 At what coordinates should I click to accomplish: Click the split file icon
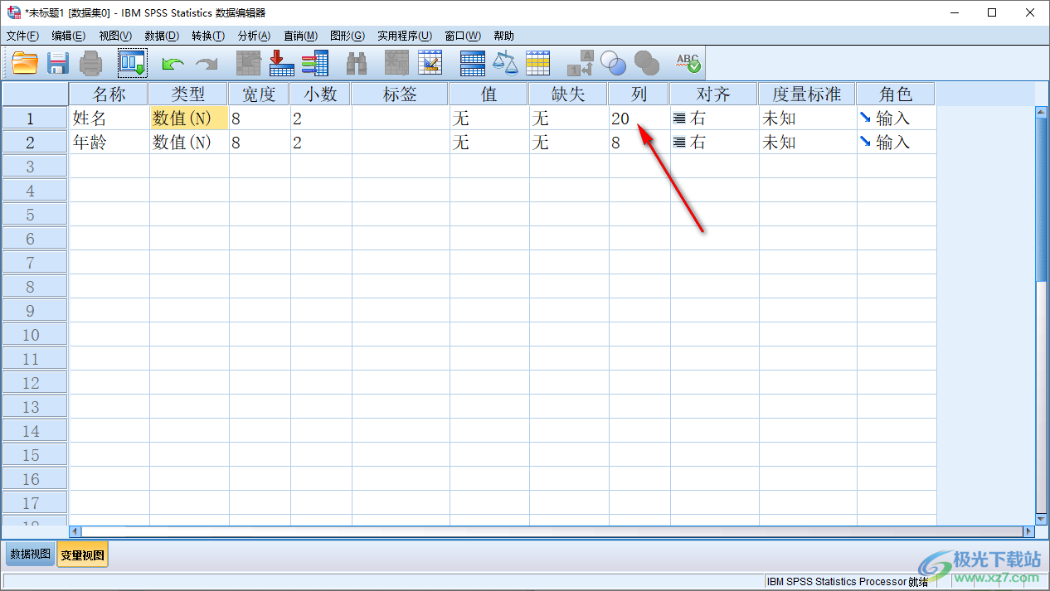pos(472,63)
